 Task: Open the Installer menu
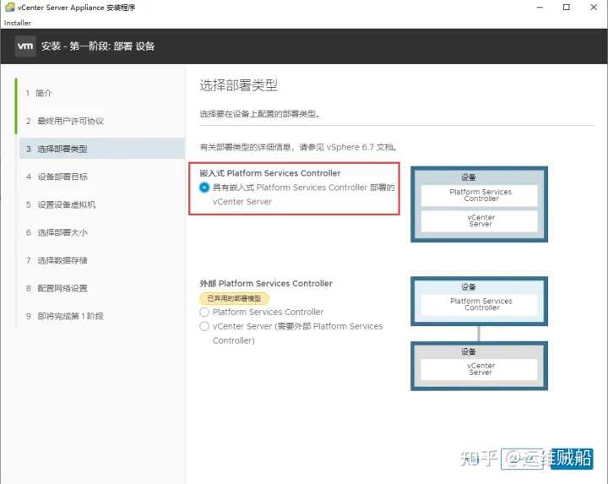coord(18,23)
